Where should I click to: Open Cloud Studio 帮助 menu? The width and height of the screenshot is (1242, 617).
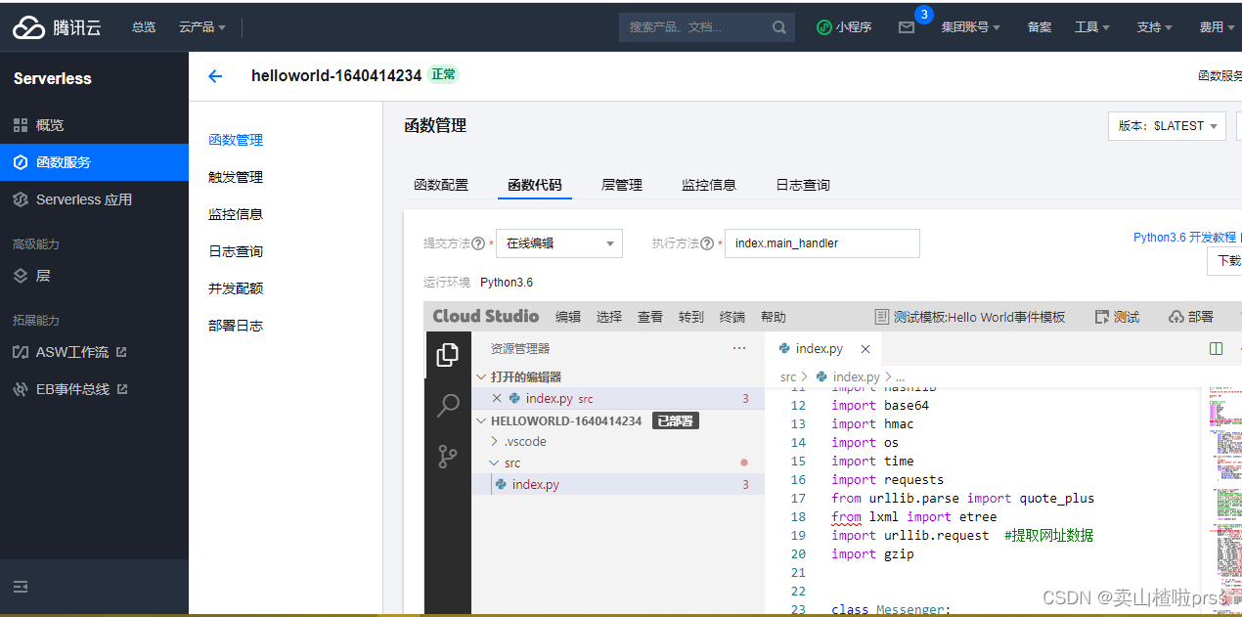tap(774, 317)
